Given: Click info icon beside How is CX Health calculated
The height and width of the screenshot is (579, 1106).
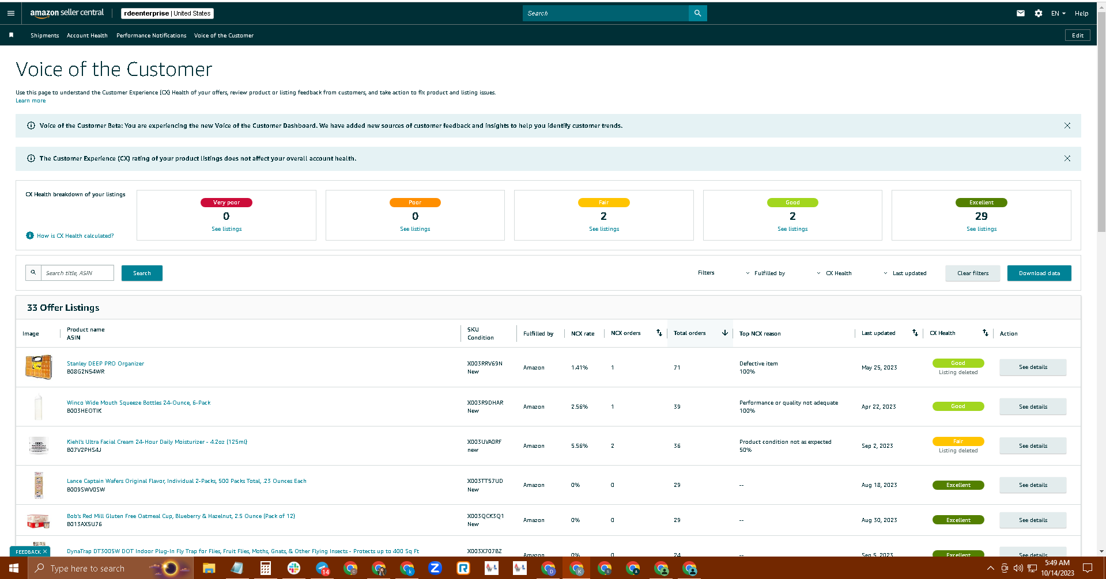Looking at the screenshot, I should [x=30, y=235].
